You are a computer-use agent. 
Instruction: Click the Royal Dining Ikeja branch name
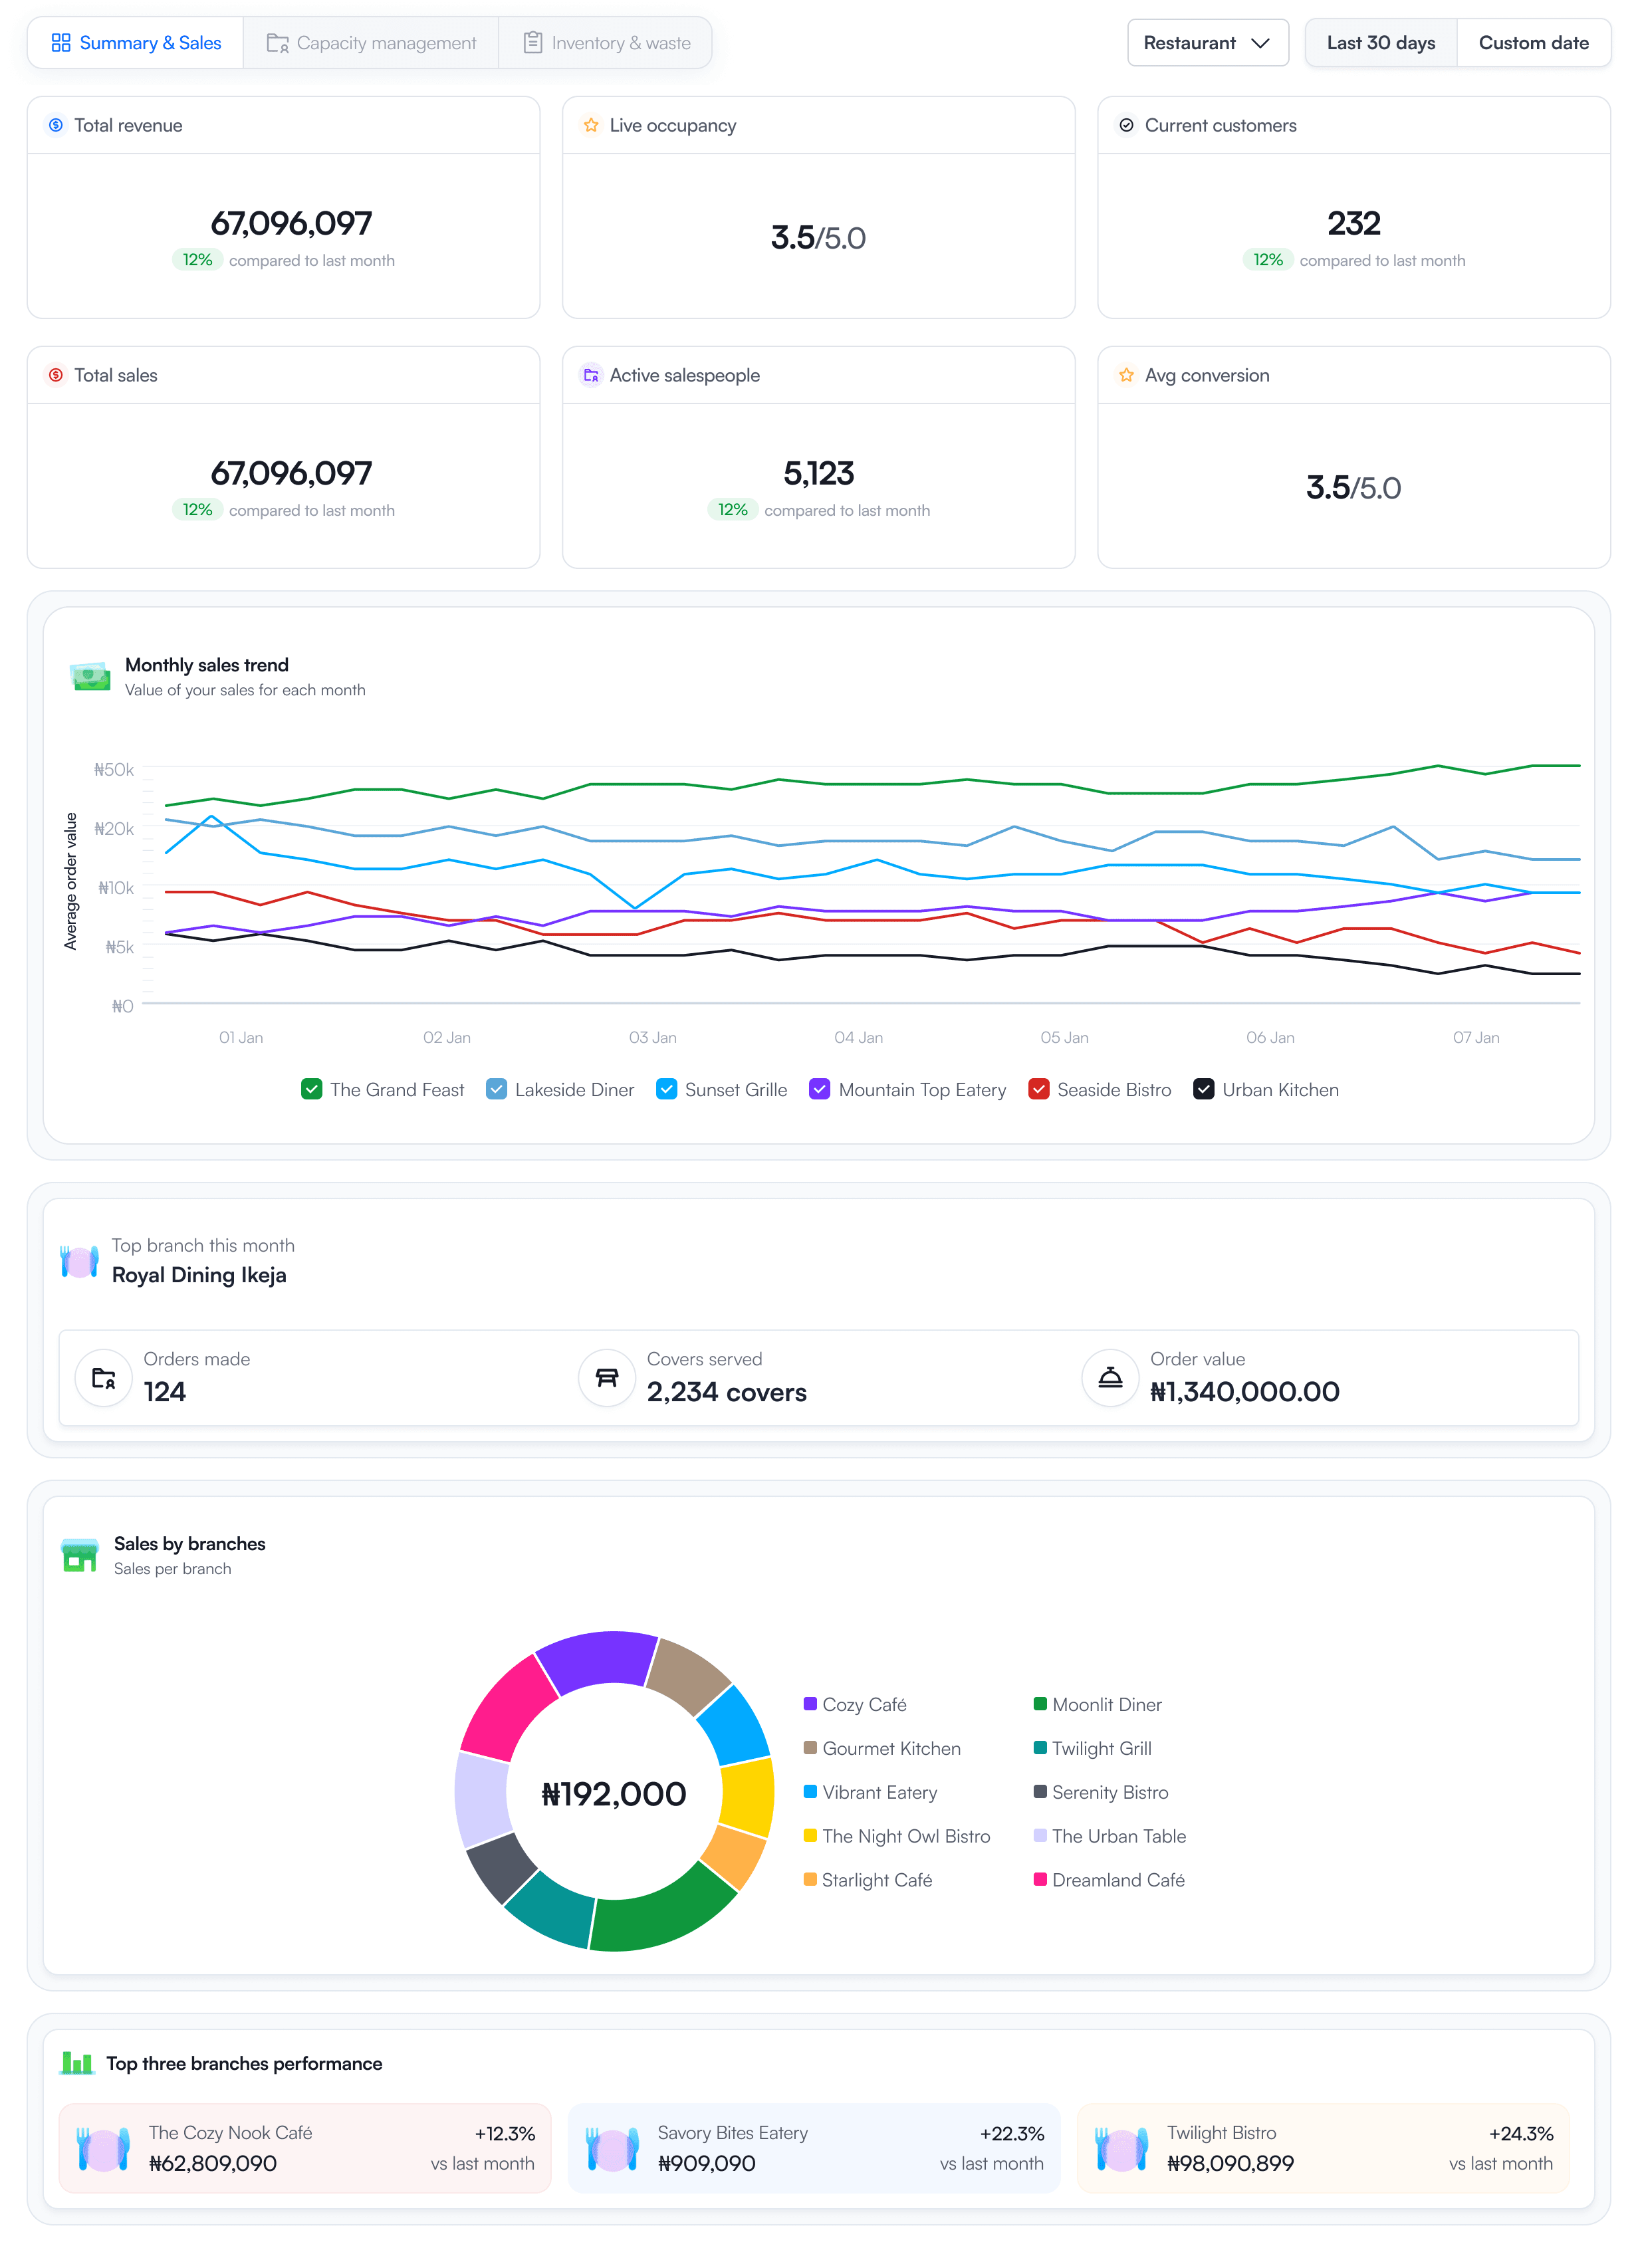[x=199, y=1275]
